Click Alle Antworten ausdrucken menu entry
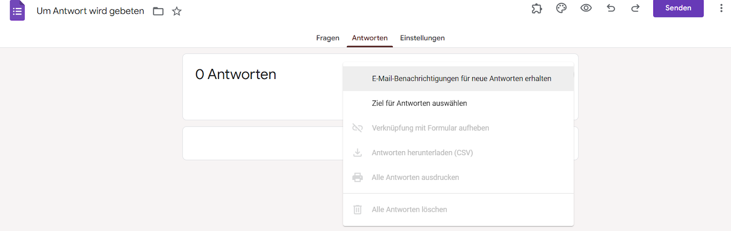The width and height of the screenshot is (731, 231). (x=415, y=177)
